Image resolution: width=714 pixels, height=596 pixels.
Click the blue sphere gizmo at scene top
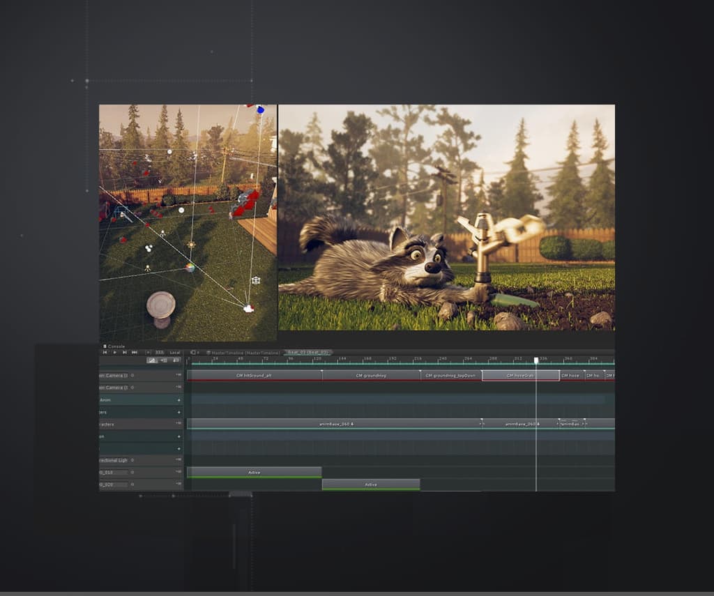point(260,109)
